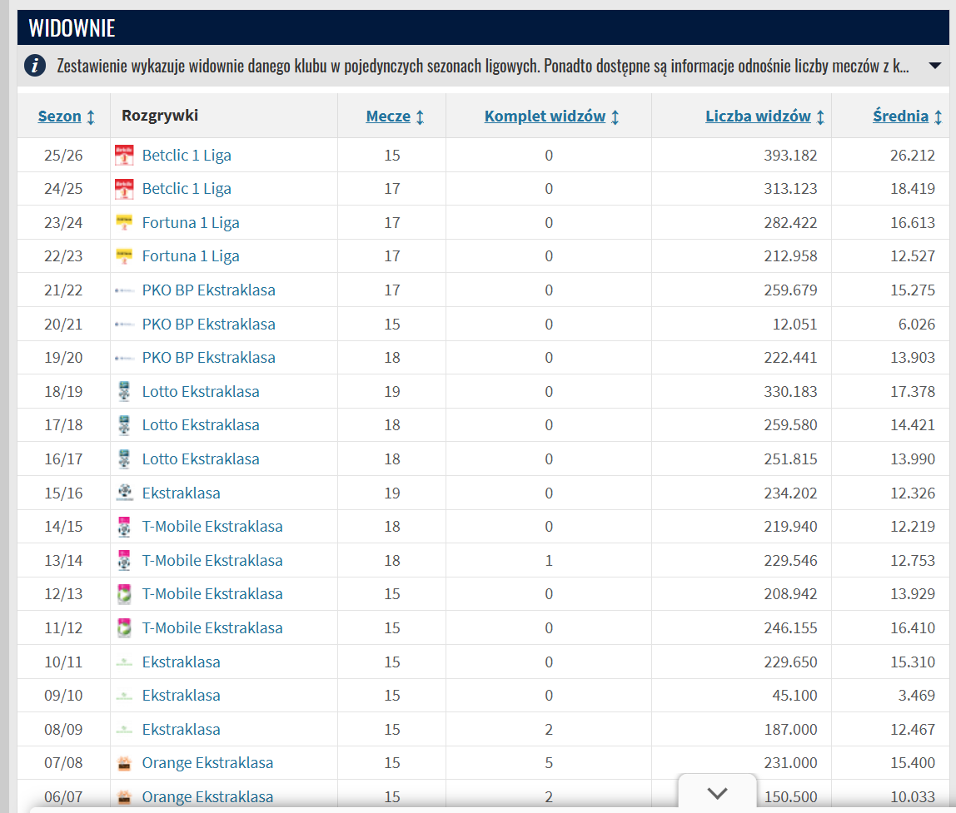Expand more rows with bottom chevron button
956x813 pixels.
point(718,792)
